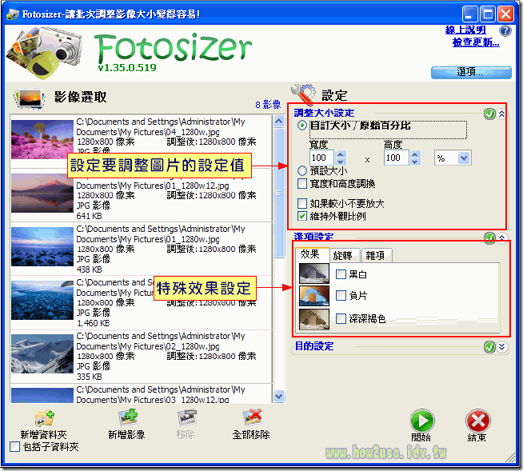Select the blue pebbles thumbnail sized 1,460 KB
523x471 pixels.
click(x=42, y=300)
